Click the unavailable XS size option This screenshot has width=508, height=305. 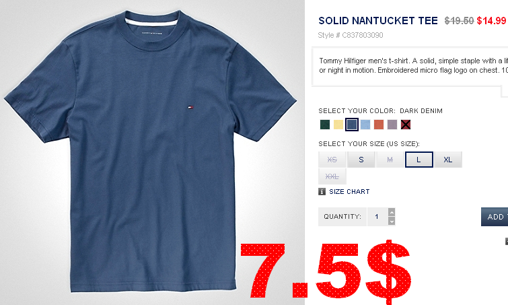332,160
